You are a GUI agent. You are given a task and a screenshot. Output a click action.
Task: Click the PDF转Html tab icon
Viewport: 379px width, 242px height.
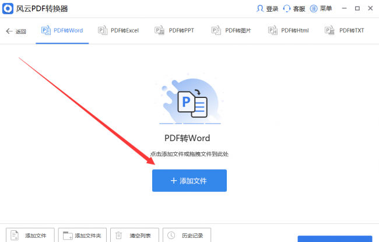pos(273,30)
